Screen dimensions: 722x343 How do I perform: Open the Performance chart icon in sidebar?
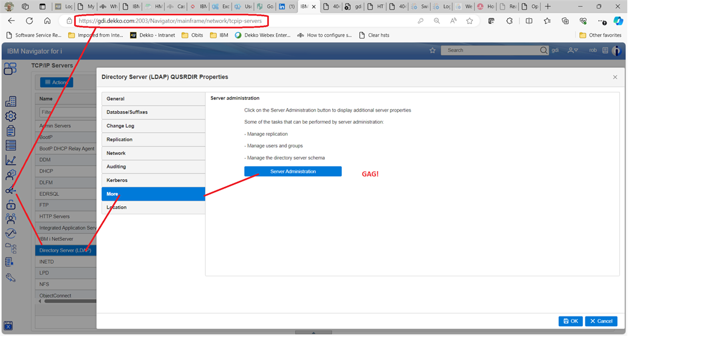(10, 160)
